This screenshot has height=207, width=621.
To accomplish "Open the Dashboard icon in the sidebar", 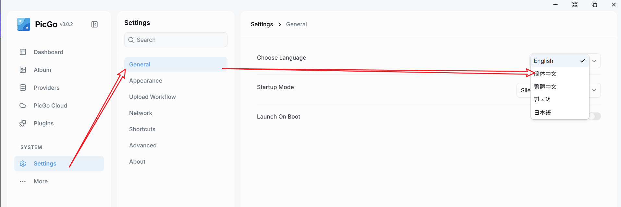I will coord(23,52).
